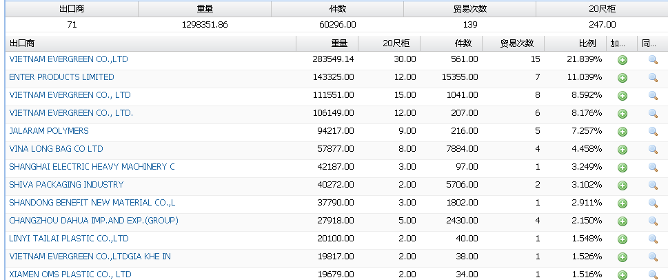Viewport: 668px width, 280px height.
Task: Click ratio cell 11.039%
Action: point(584,77)
